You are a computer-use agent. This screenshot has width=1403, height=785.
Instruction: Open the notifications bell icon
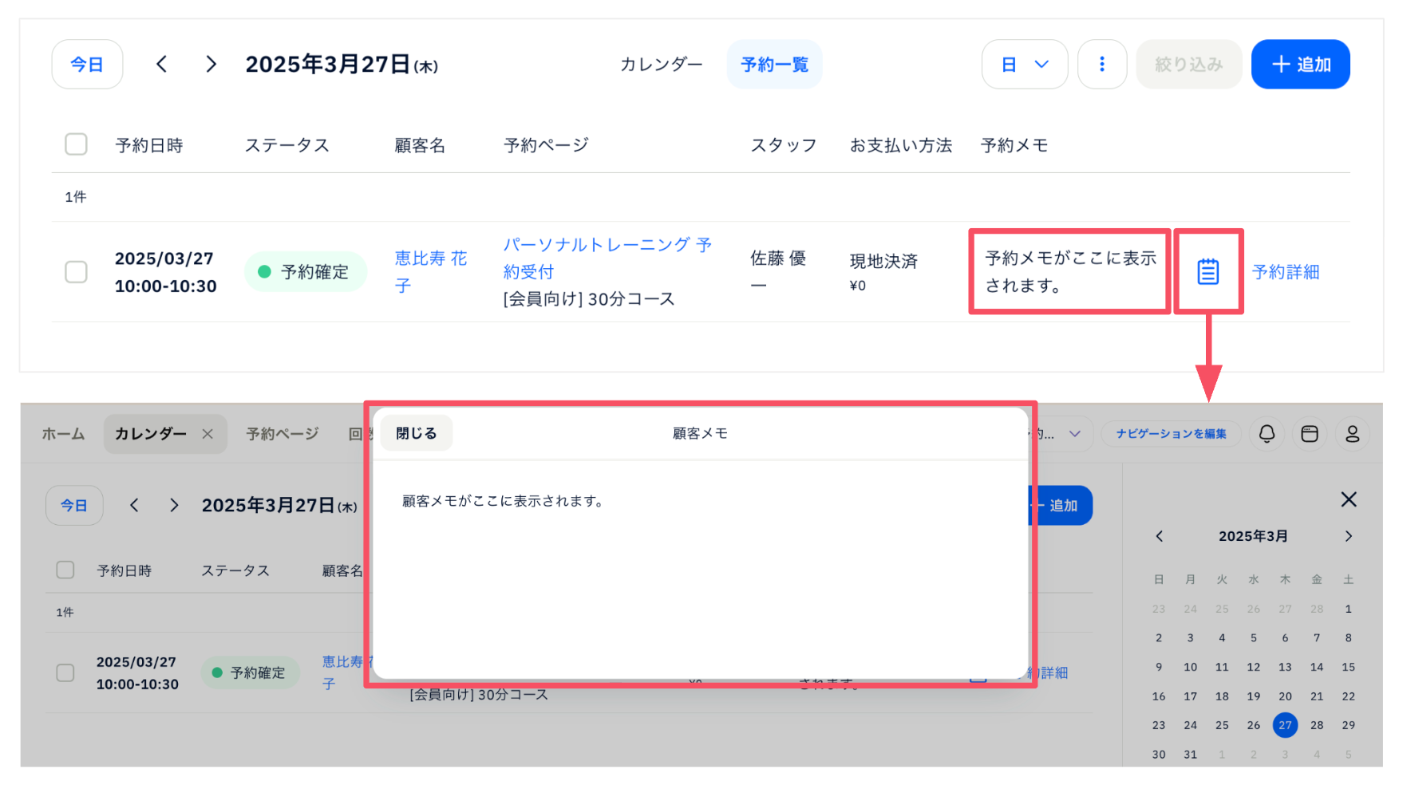pos(1267,434)
